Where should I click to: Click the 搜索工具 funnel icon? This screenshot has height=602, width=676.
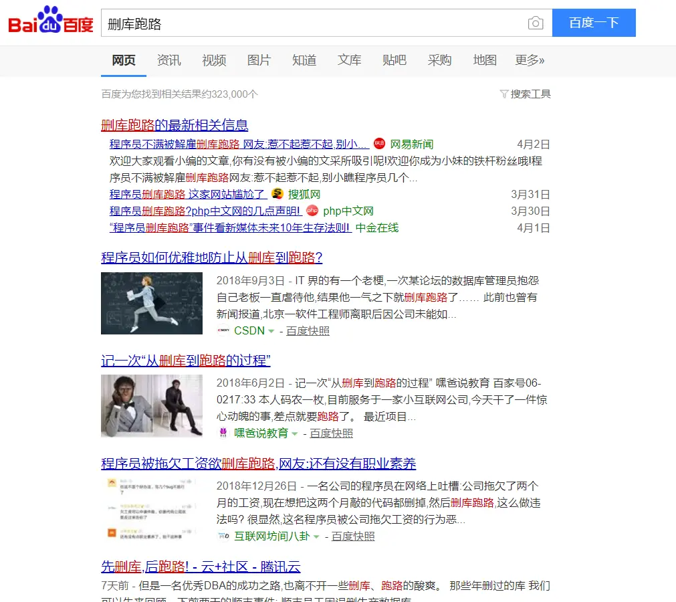[x=503, y=94]
